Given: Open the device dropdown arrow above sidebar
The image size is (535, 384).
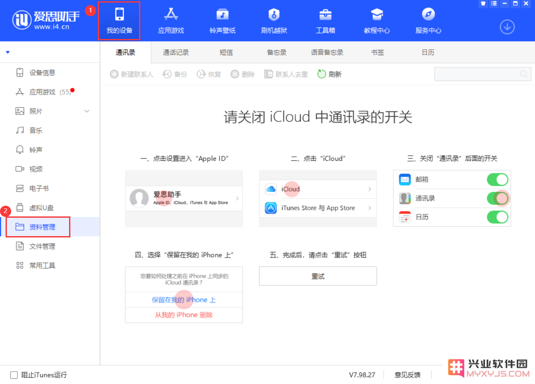Looking at the screenshot, I should click(8, 53).
